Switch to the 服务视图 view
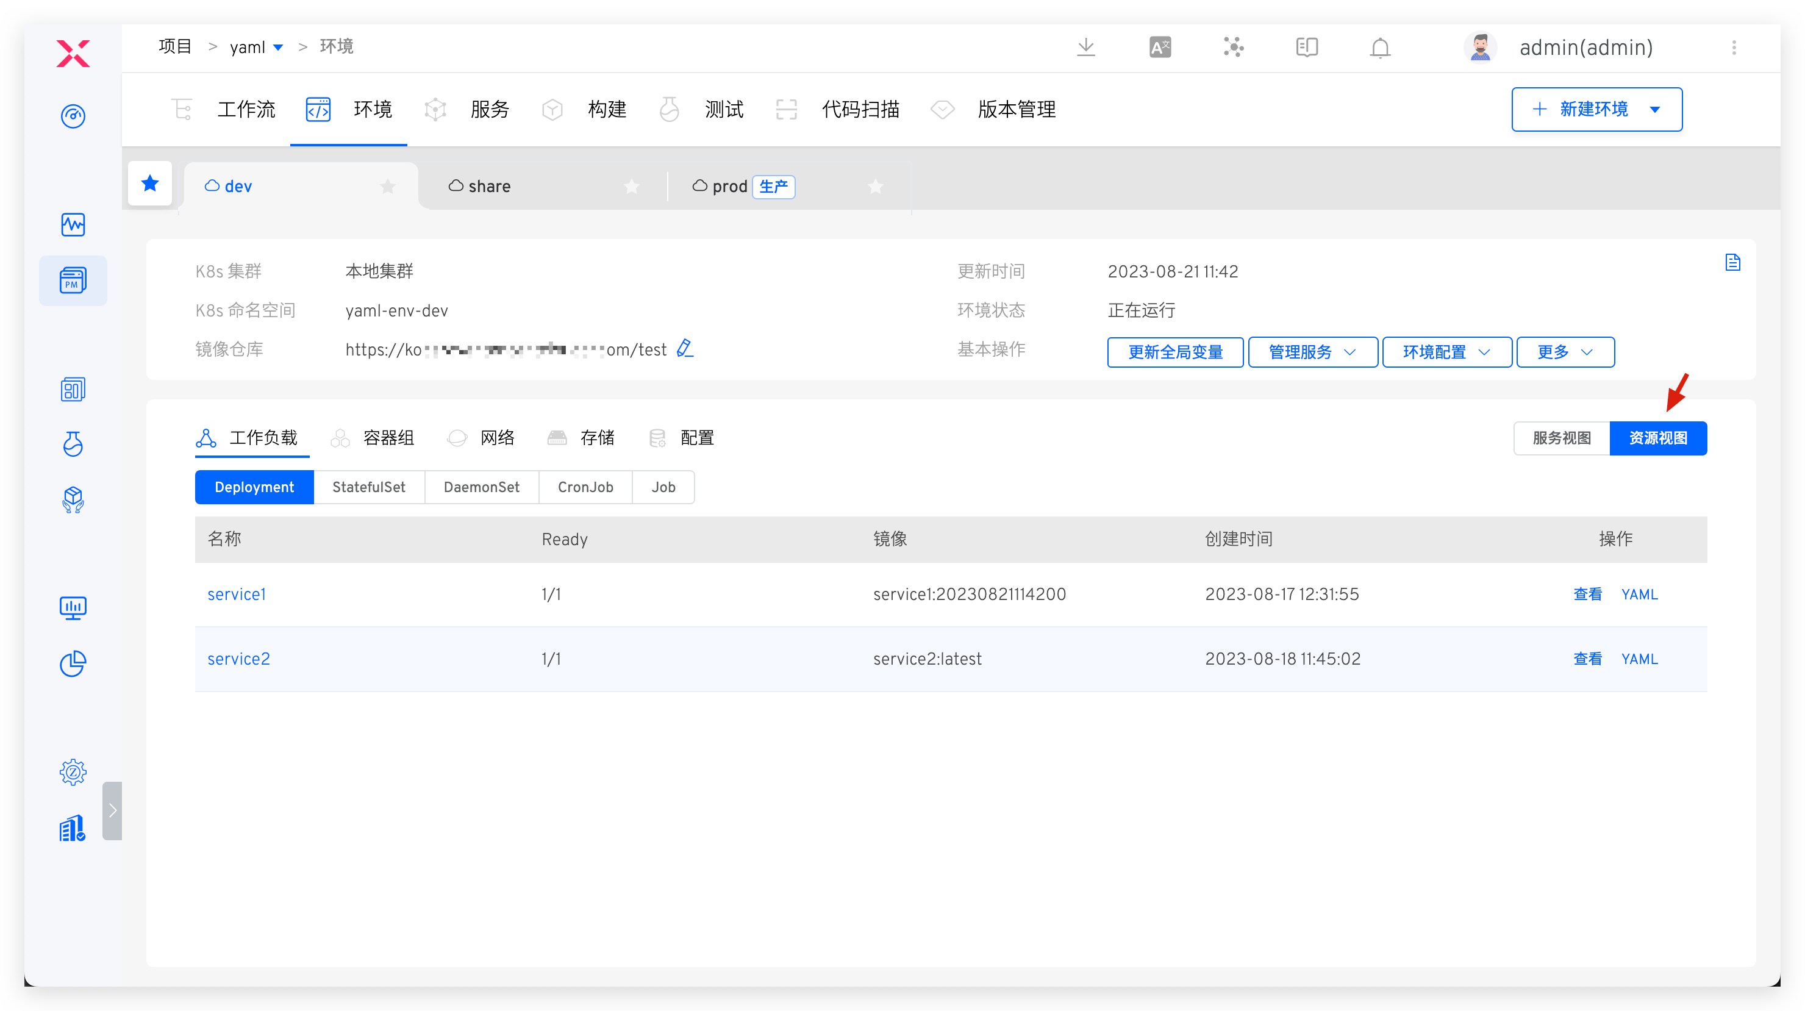The image size is (1805, 1011). click(1560, 438)
